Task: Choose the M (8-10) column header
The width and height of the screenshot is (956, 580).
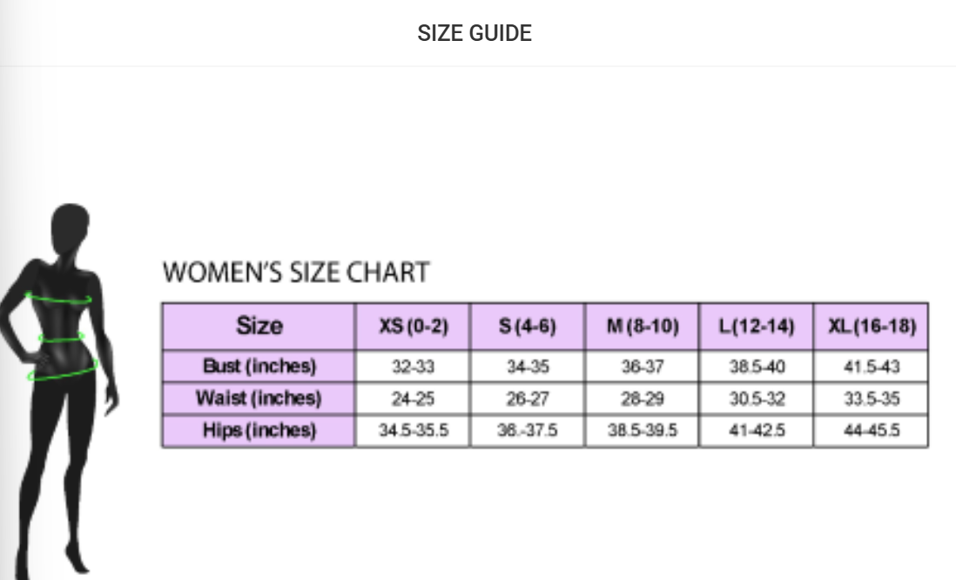Action: [643, 327]
